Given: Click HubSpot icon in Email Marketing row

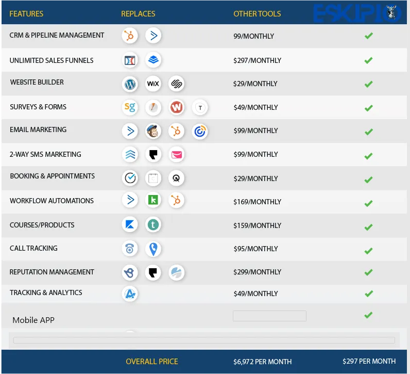Looking at the screenshot, I should (x=176, y=131).
